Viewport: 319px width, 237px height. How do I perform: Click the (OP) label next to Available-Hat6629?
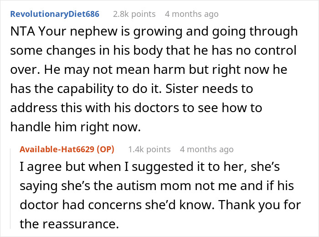pyautogui.click(x=106, y=149)
